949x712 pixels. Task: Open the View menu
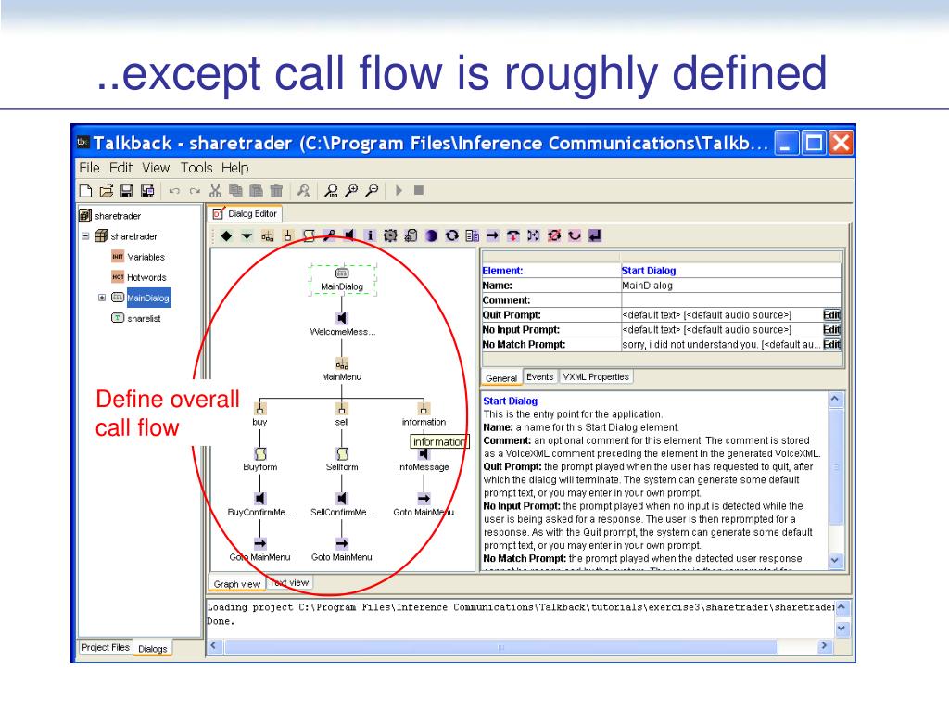click(156, 168)
